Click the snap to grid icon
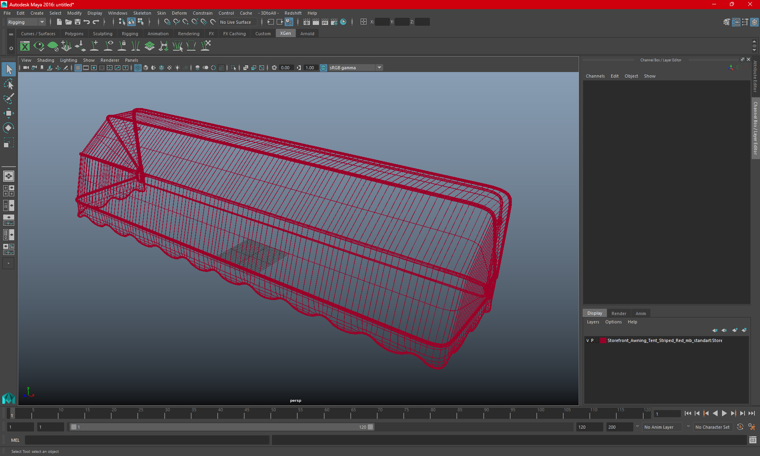This screenshot has width=760, height=456. (167, 22)
